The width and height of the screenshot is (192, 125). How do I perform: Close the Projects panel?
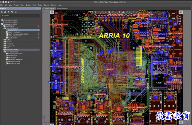40,8
